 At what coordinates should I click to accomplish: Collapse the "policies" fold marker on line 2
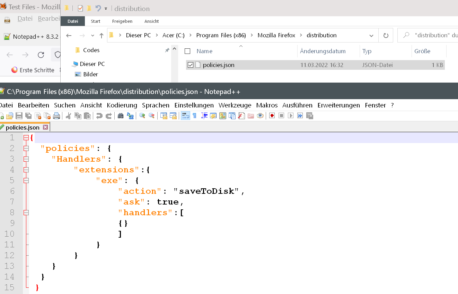point(26,149)
